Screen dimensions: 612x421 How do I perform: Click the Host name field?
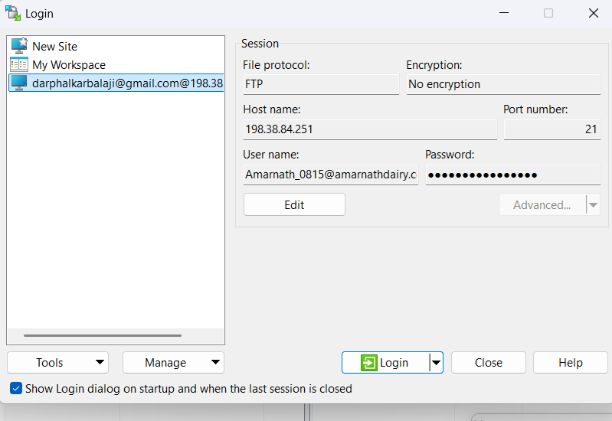point(370,129)
